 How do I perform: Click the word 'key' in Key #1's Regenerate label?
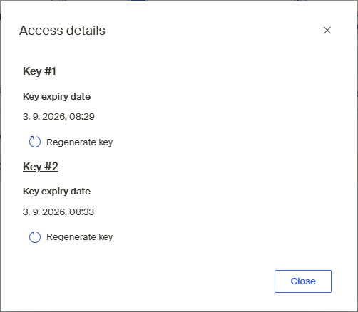click(x=106, y=142)
